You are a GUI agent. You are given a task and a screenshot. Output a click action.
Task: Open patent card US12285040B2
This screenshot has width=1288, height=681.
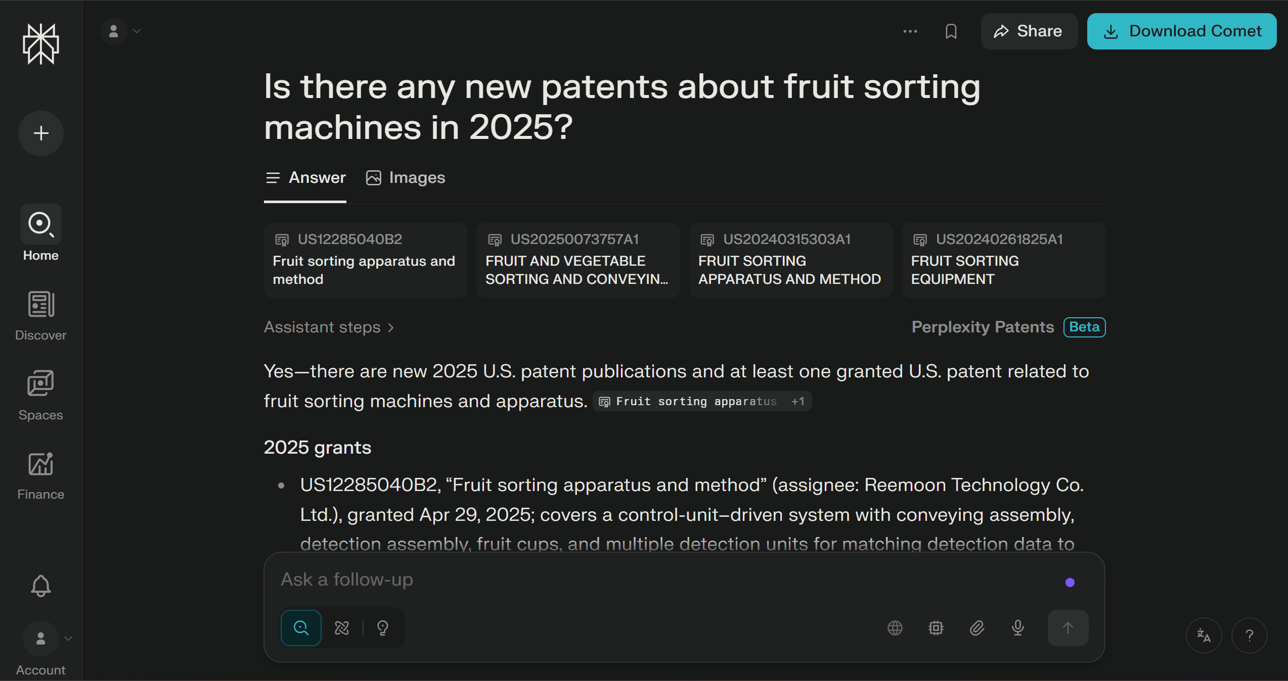365,260
